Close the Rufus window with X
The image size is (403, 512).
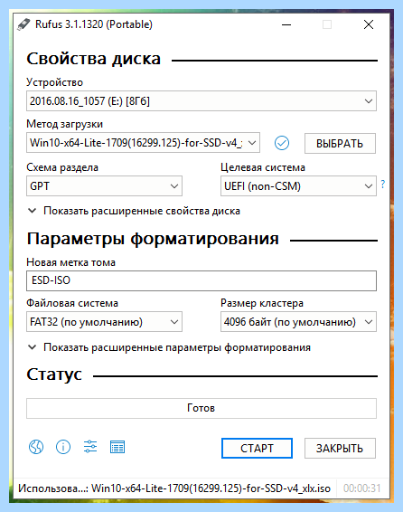click(x=369, y=24)
